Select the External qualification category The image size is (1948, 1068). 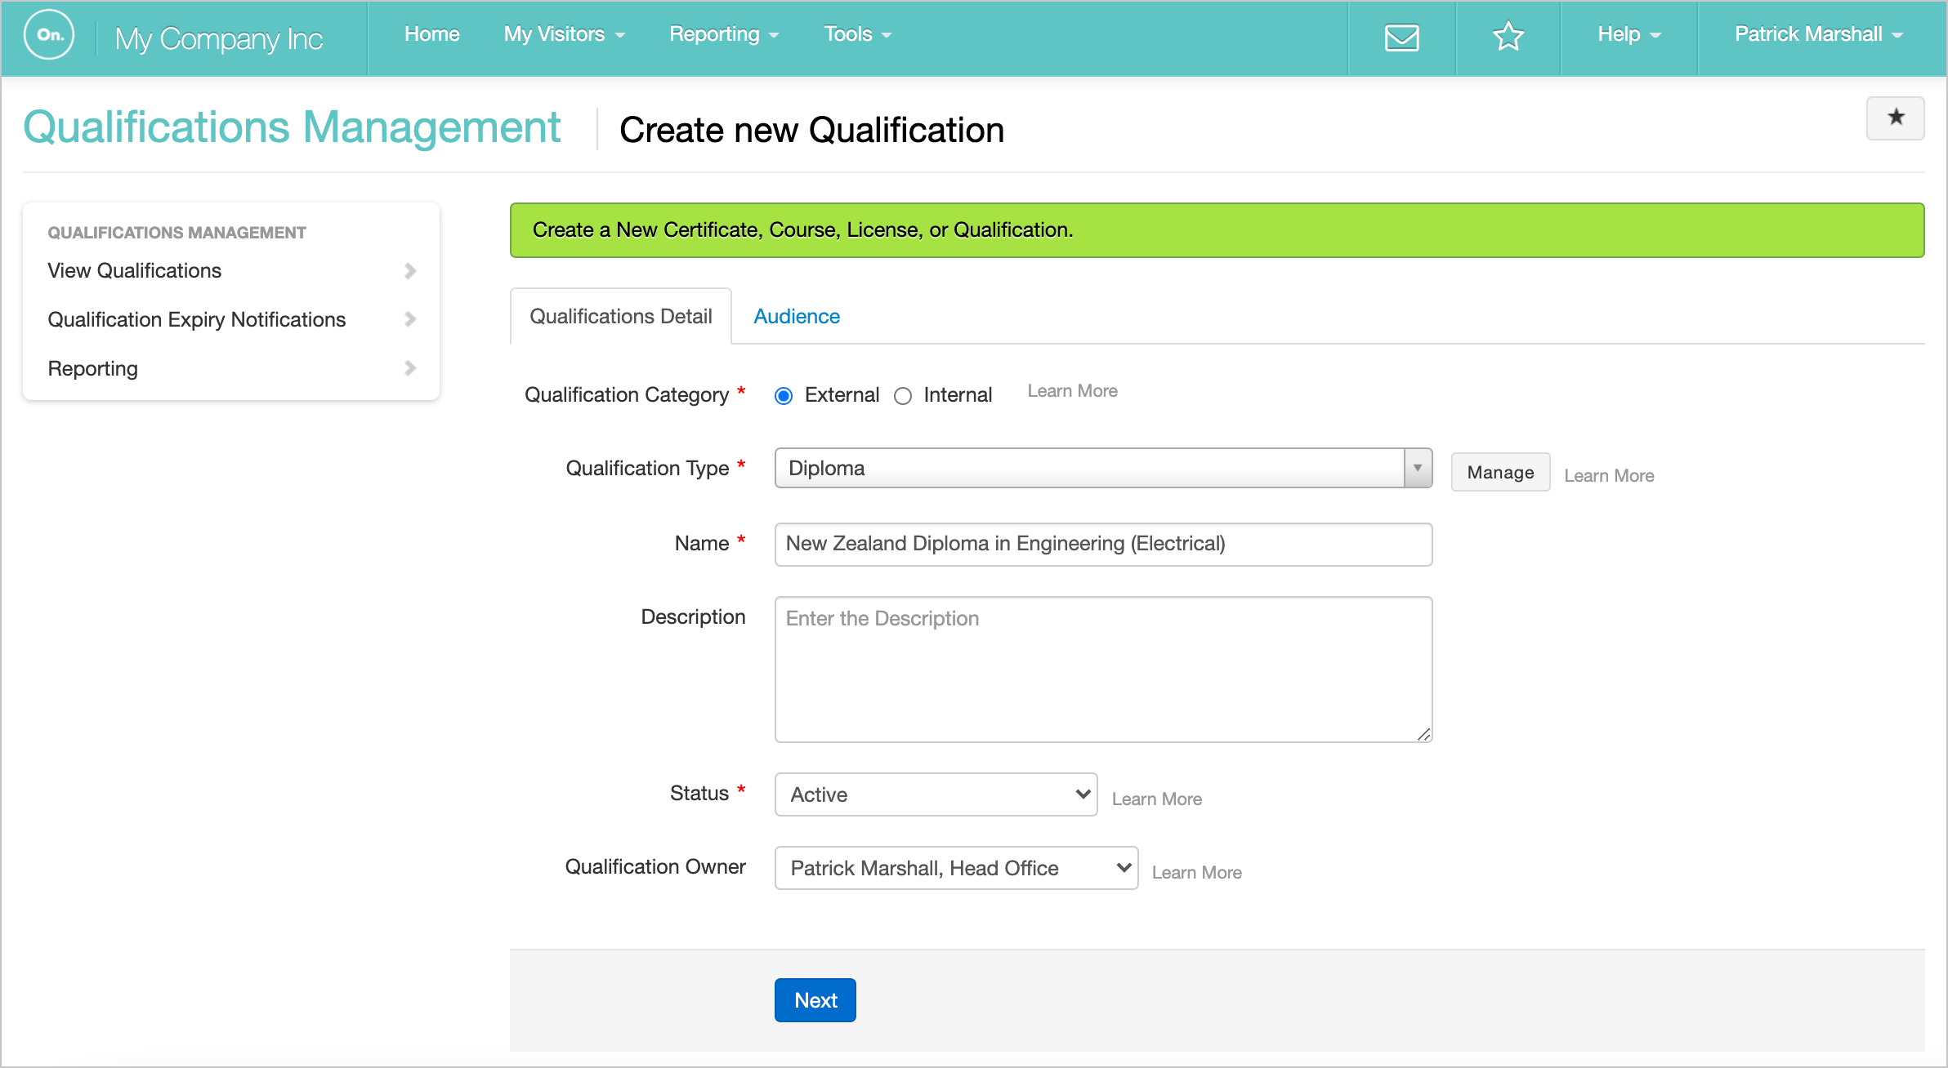(784, 396)
